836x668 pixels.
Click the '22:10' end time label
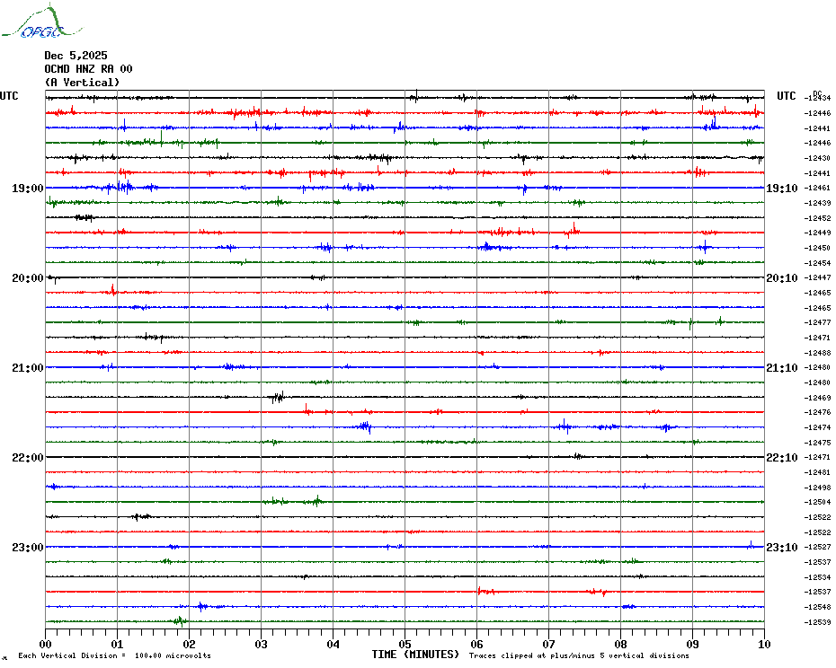tap(782, 458)
